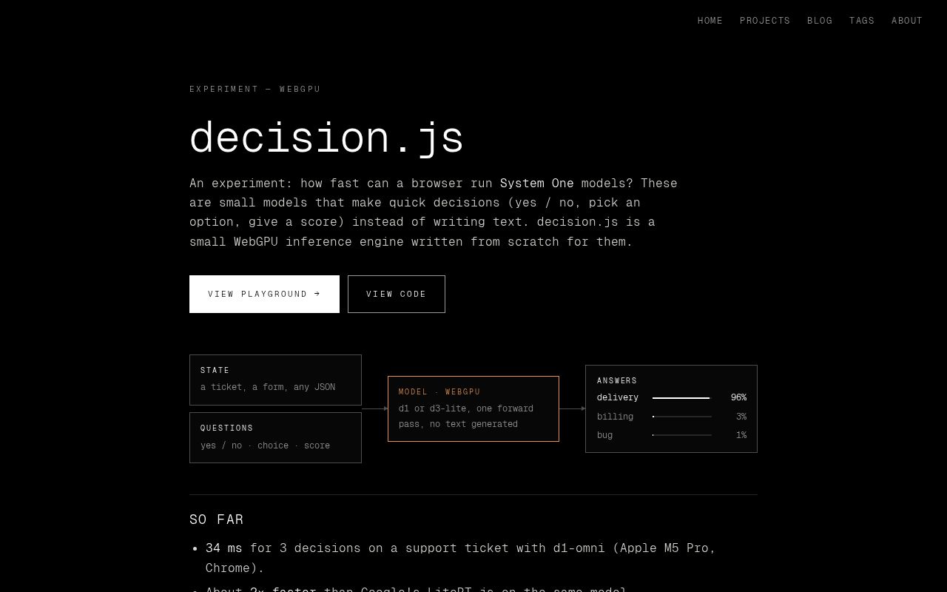Image resolution: width=947 pixels, height=592 pixels.
Task: Click the '1%' bug value
Action: 741,435
